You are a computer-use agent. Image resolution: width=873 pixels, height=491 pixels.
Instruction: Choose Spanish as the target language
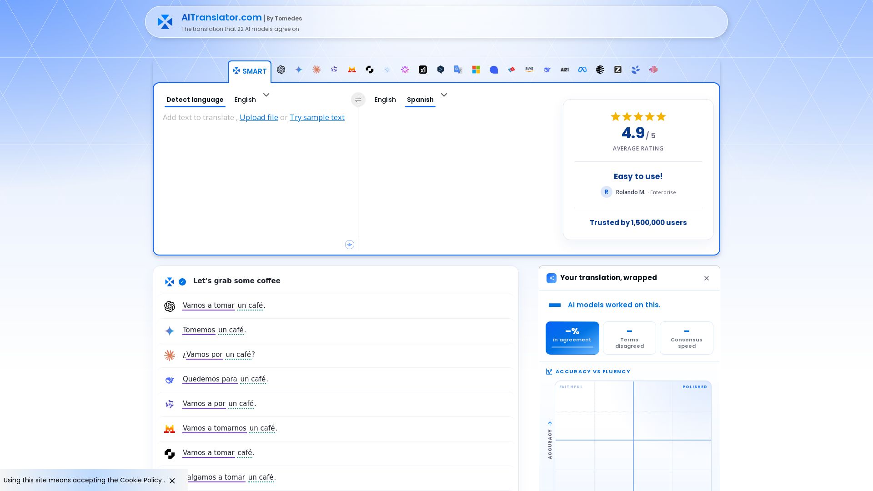(x=420, y=100)
